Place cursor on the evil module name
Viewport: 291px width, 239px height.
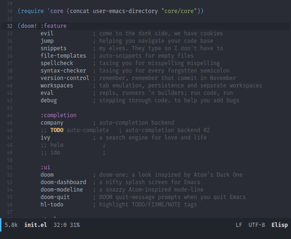(47, 33)
